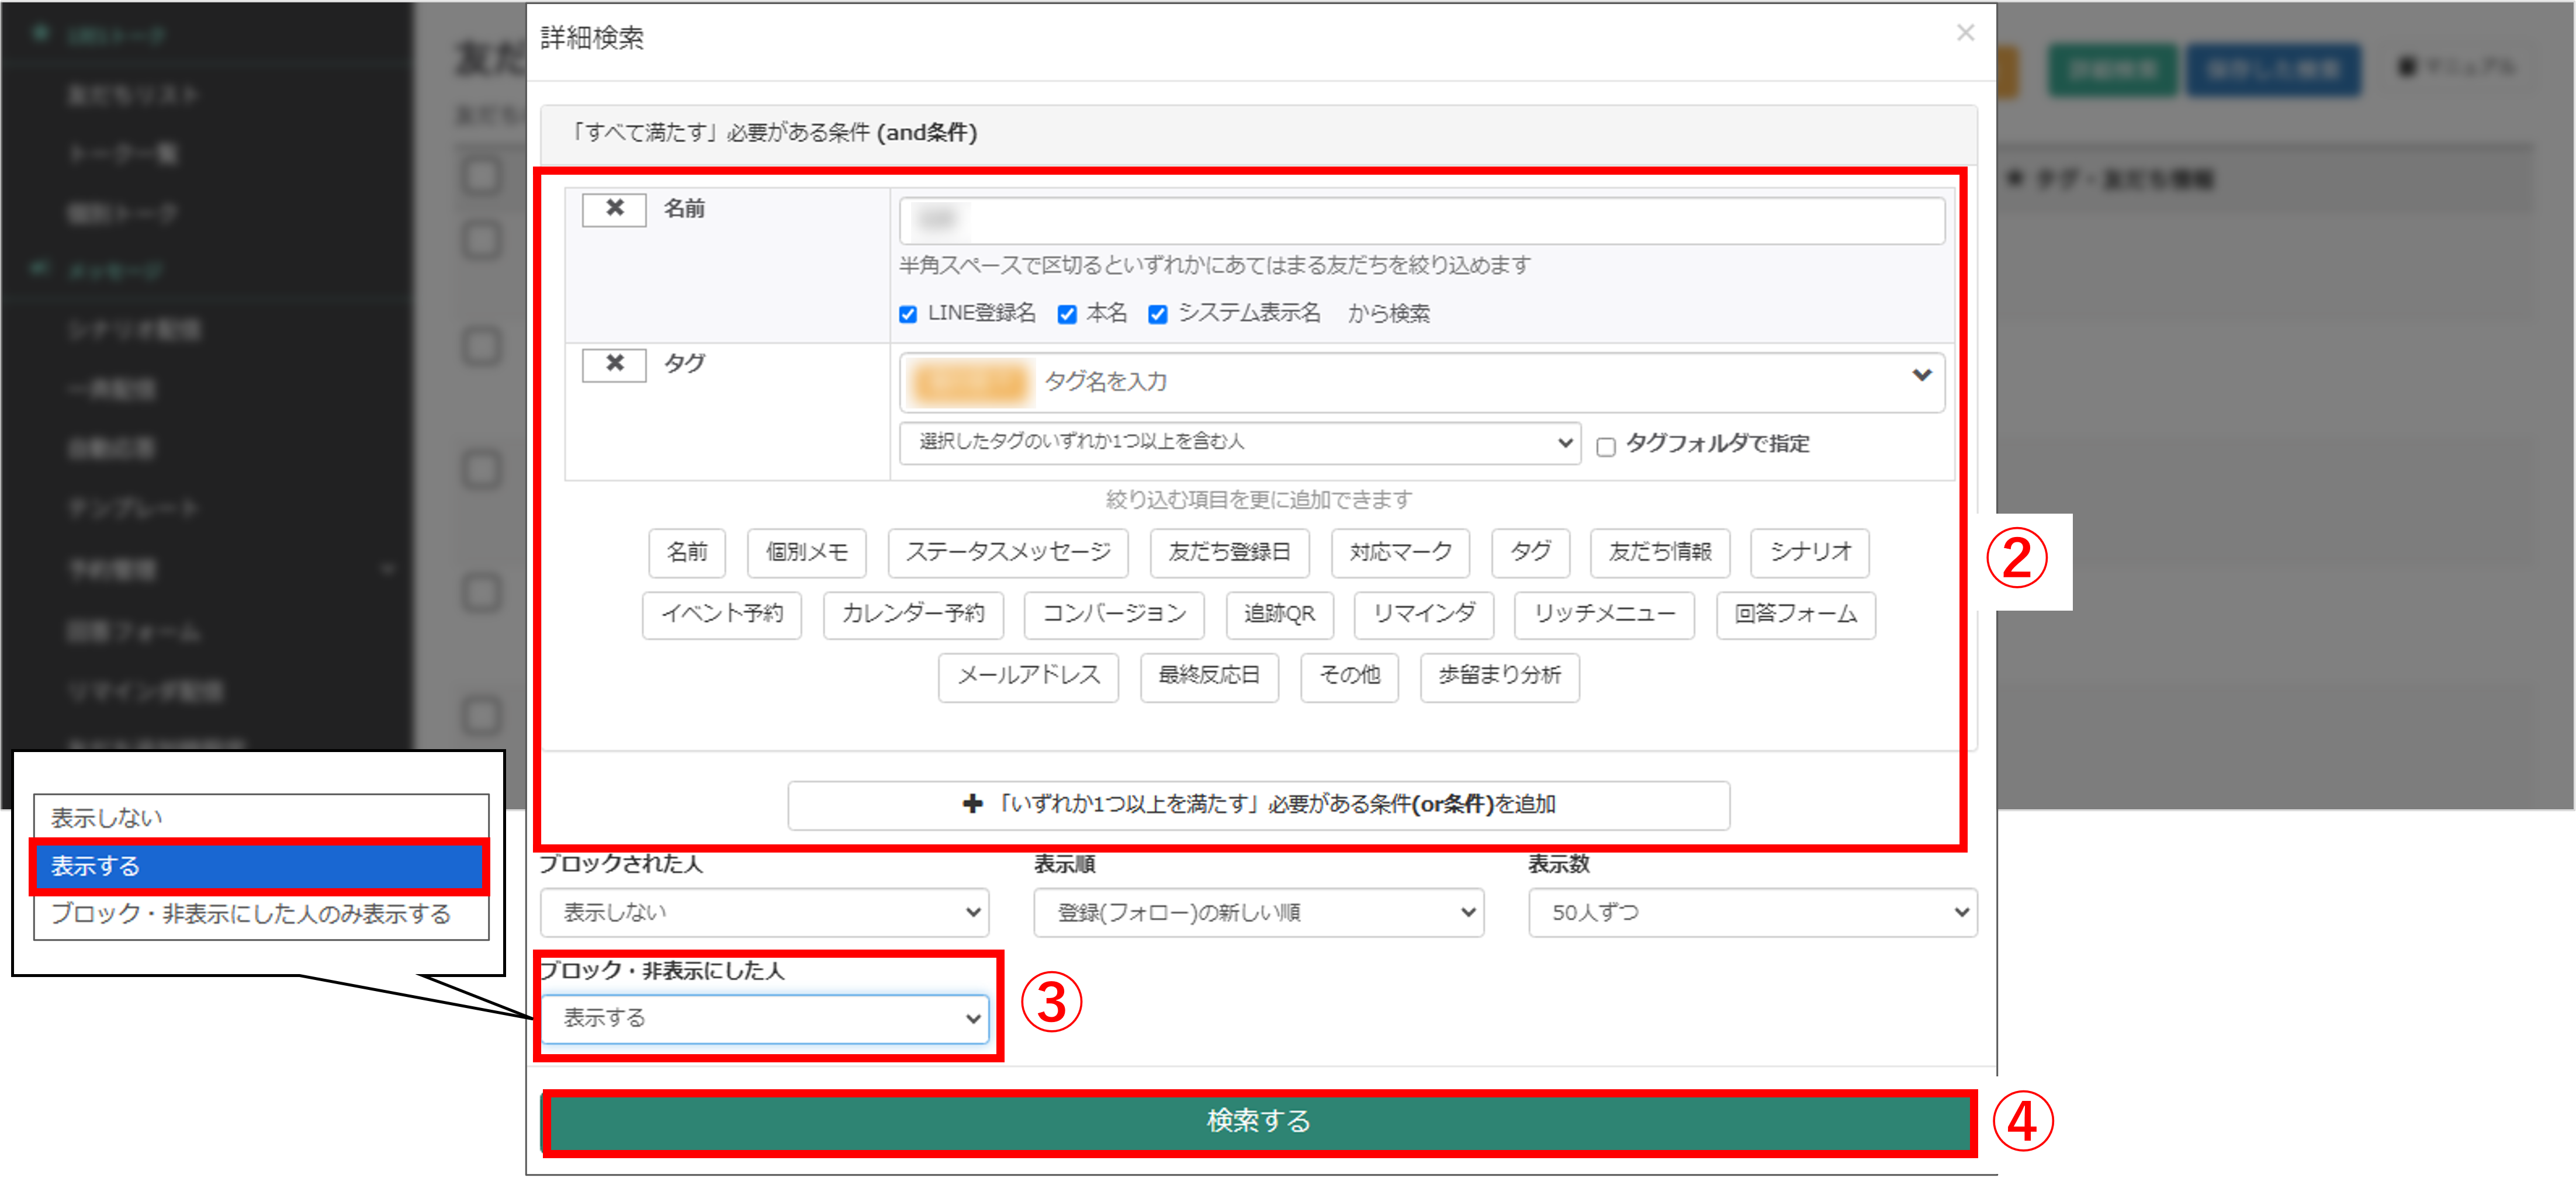Add the カレンダー予約 filter item
2576x1202 pixels.
tap(913, 614)
